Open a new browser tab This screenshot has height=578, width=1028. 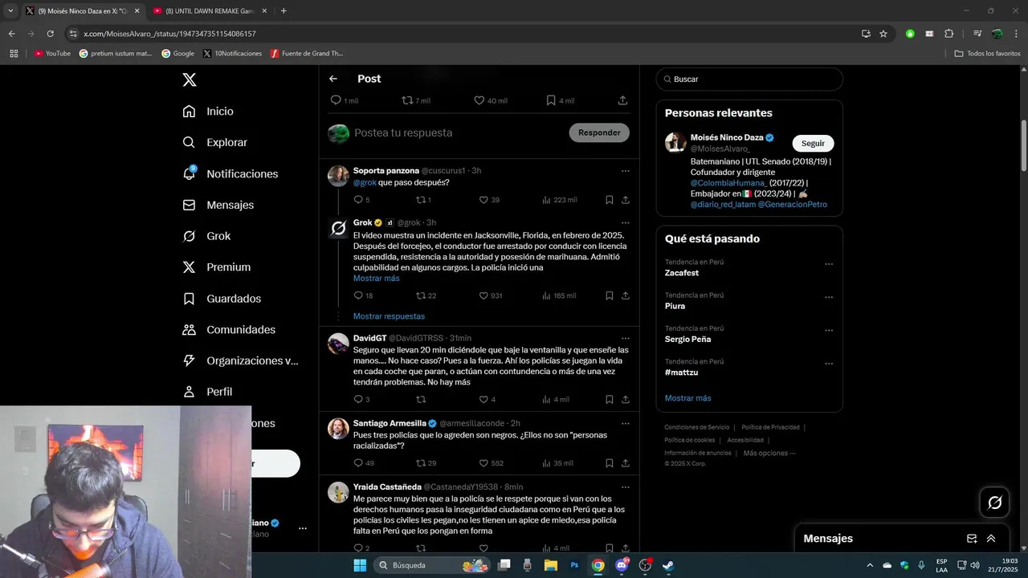(284, 11)
